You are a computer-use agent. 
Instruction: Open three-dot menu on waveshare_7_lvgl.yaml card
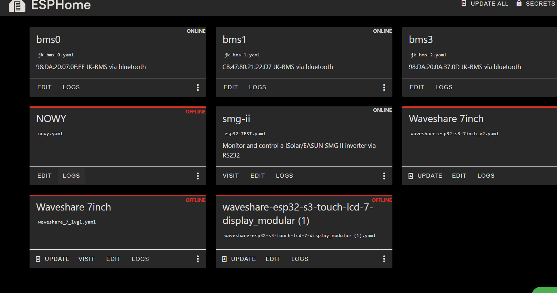(198, 259)
